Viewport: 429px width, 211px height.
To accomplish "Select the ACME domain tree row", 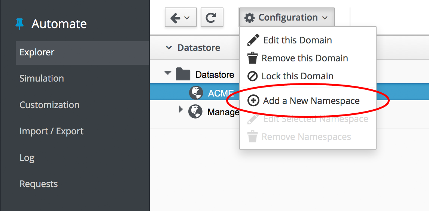I will [x=221, y=93].
